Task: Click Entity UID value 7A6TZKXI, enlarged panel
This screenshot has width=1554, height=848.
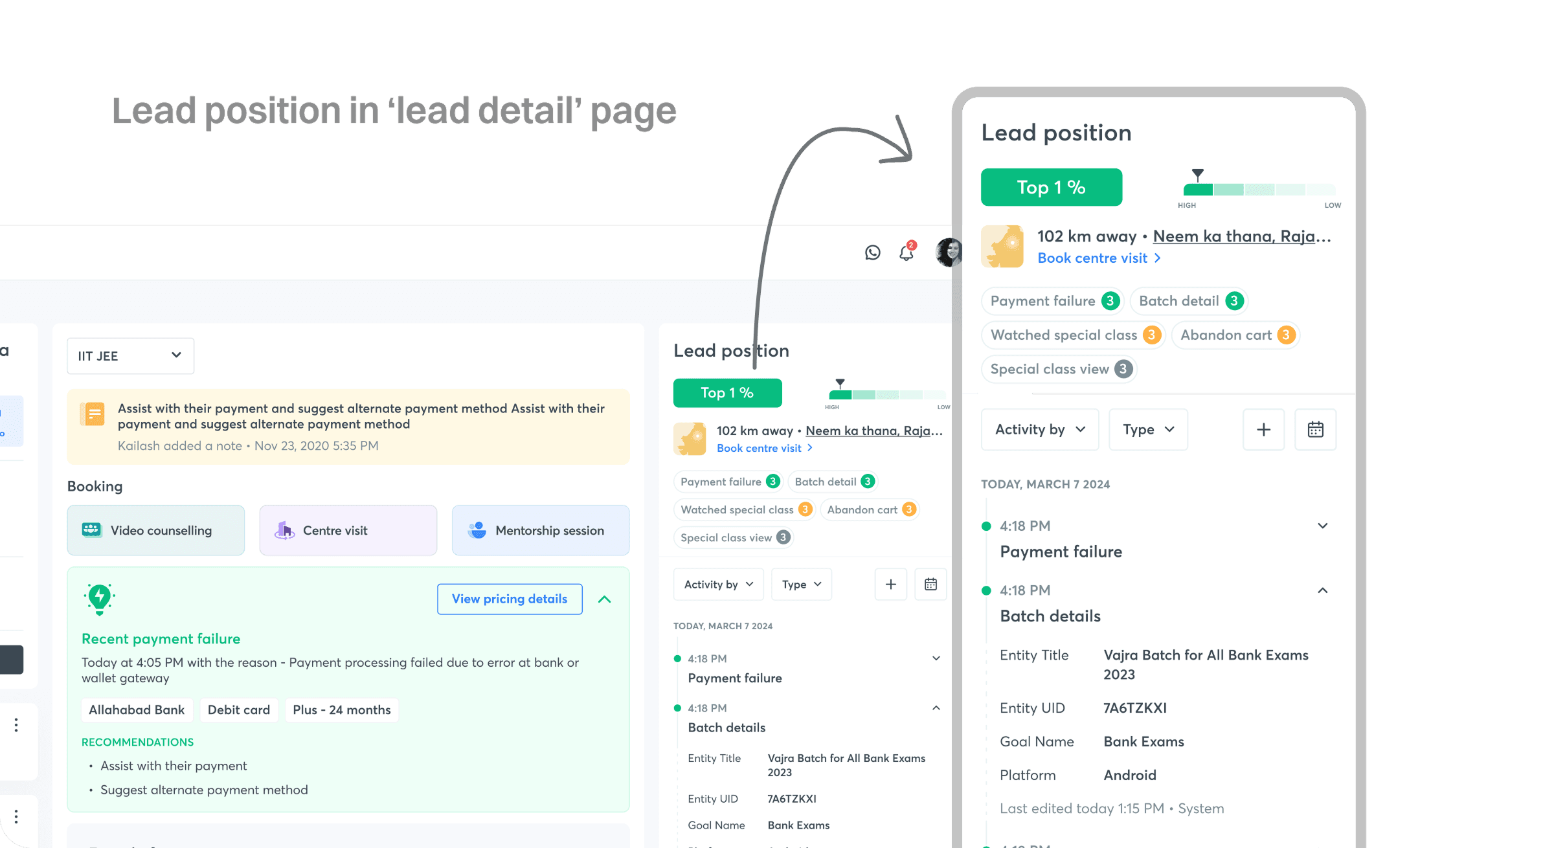Action: (x=1135, y=708)
